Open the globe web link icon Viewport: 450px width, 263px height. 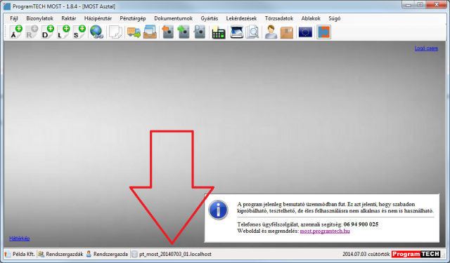tap(96, 32)
